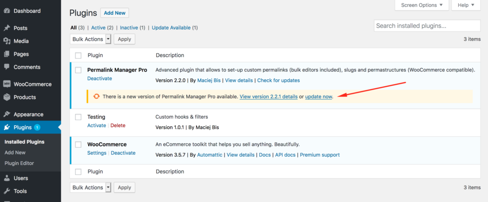Go to Pages in the sidebar
488x202 pixels.
pyautogui.click(x=21, y=54)
